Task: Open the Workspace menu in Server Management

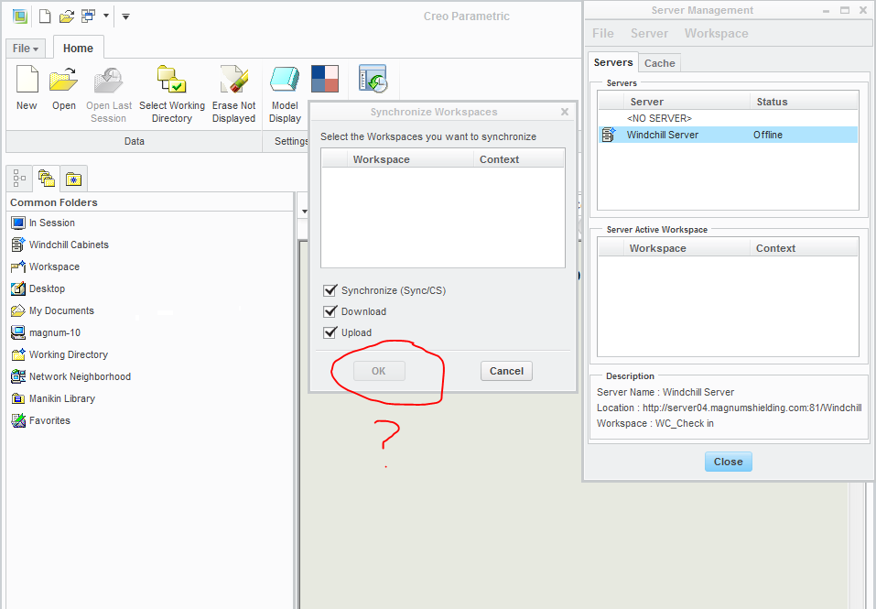Action: tap(716, 34)
